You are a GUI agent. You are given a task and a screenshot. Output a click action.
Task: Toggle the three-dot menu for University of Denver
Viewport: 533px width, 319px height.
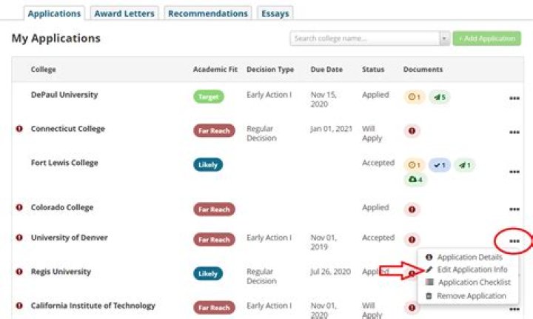click(514, 241)
